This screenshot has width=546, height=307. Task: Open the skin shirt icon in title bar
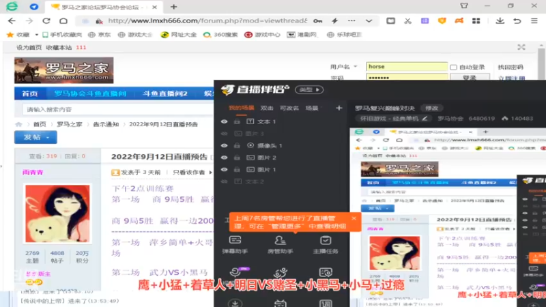pos(464,6)
